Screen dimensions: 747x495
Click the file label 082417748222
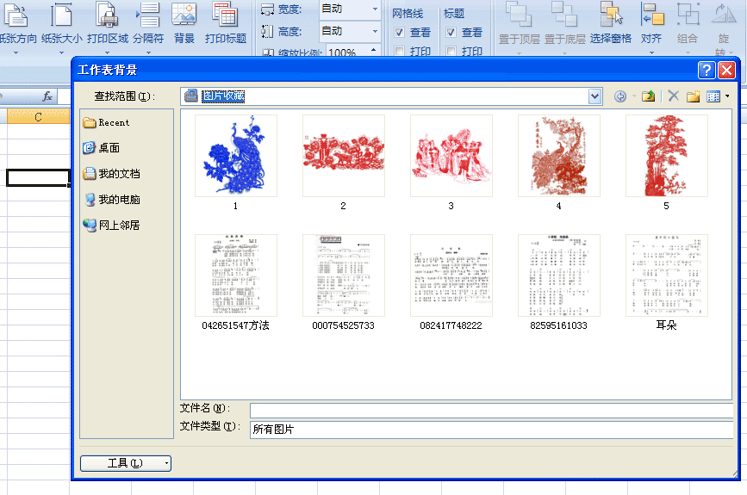451,325
